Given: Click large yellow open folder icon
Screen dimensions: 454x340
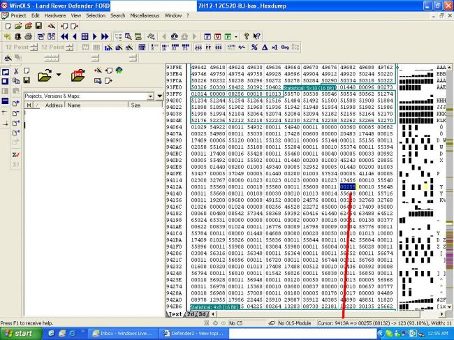Looking at the screenshot, I should 45,75.
